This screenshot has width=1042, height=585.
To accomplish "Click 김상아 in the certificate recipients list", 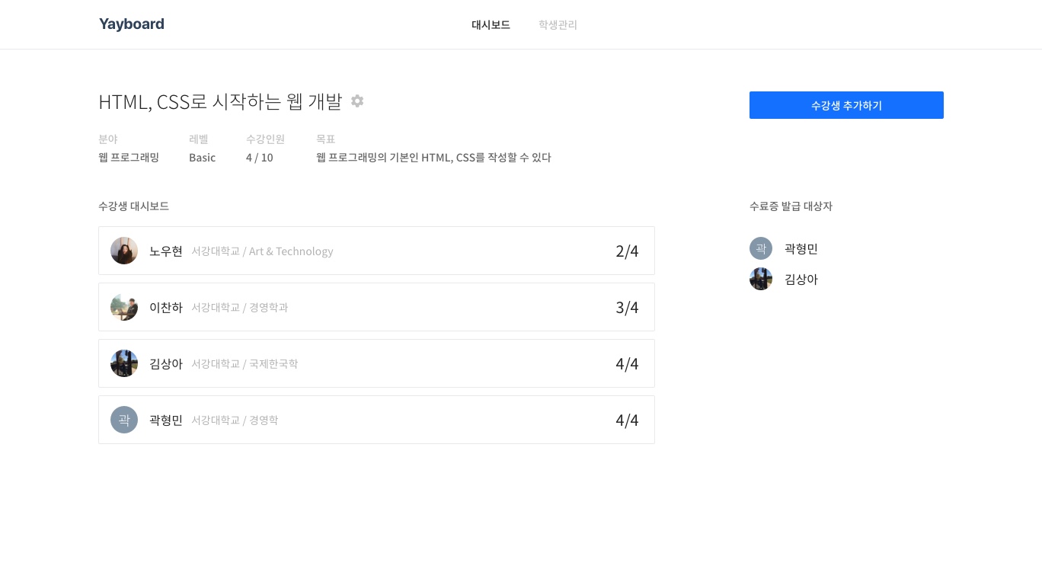I will [801, 279].
